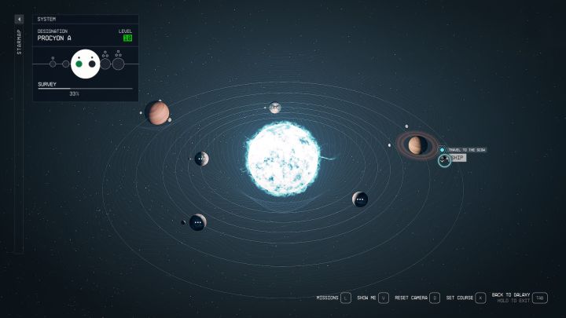Select the unsurveyed planet right of the star
Screen dimensions: 566x318
pyautogui.click(x=360, y=199)
